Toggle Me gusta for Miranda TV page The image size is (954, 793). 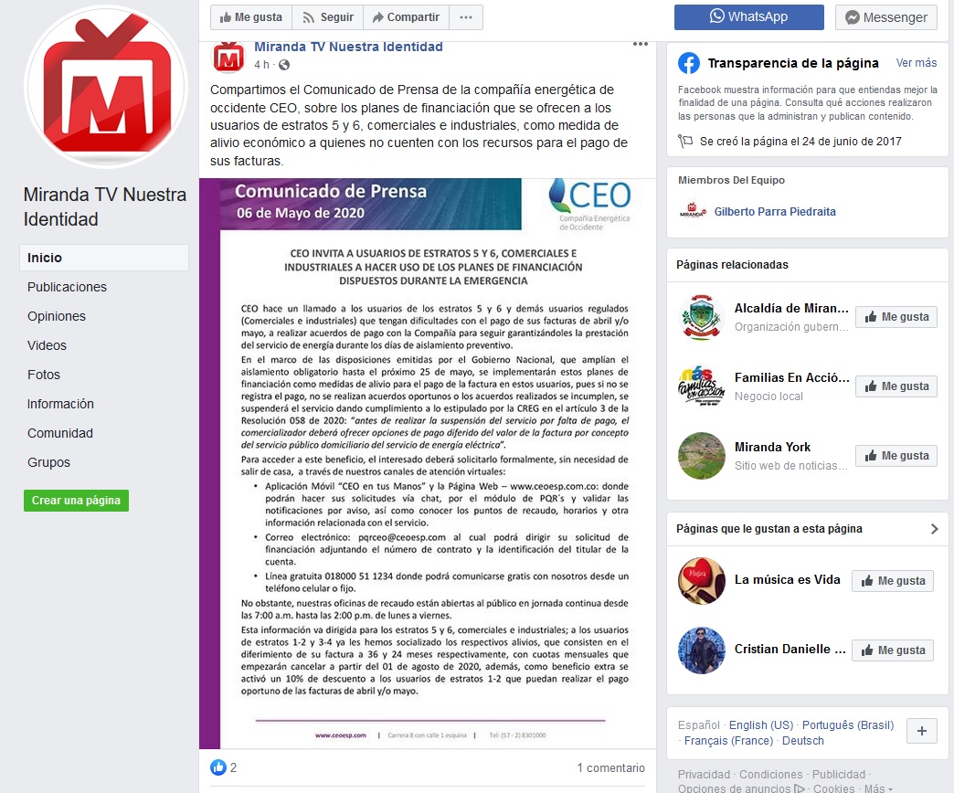[251, 17]
